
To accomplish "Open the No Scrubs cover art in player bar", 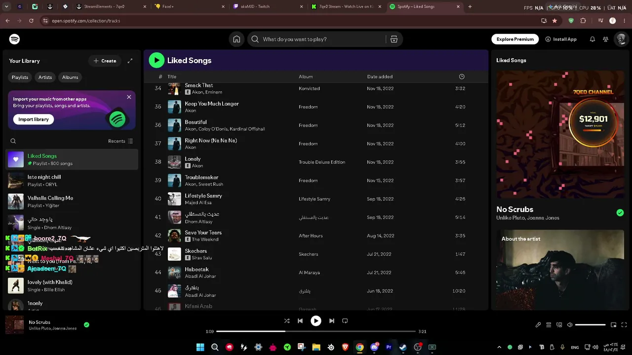I will 14,325.
